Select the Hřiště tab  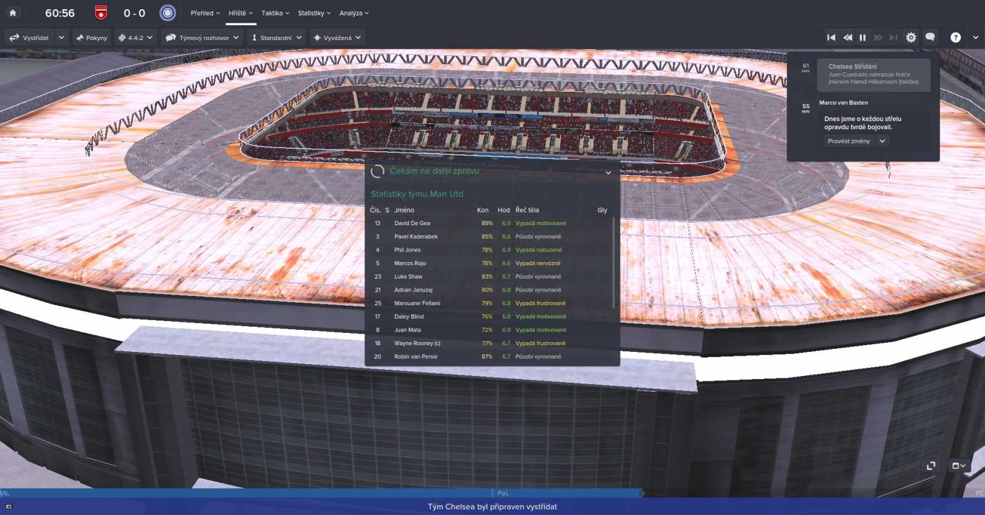[241, 13]
